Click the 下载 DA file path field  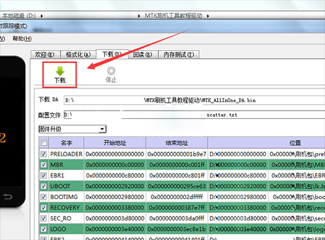[x=194, y=100]
